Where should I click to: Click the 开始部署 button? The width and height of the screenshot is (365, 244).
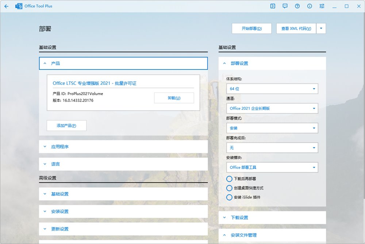pos(251,29)
